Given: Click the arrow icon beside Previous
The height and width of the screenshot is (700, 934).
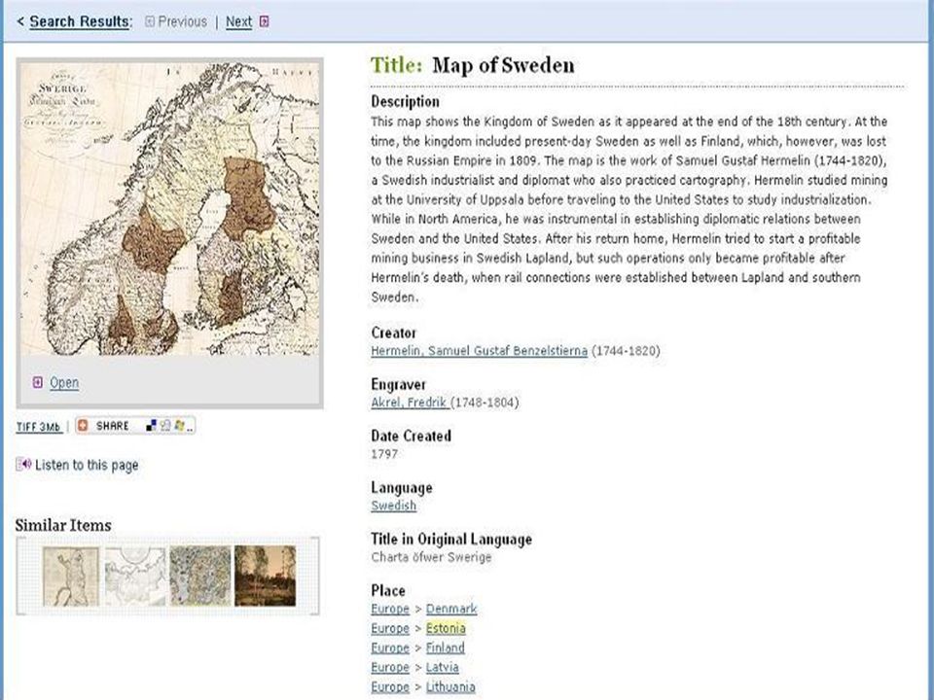Looking at the screenshot, I should 150,21.
